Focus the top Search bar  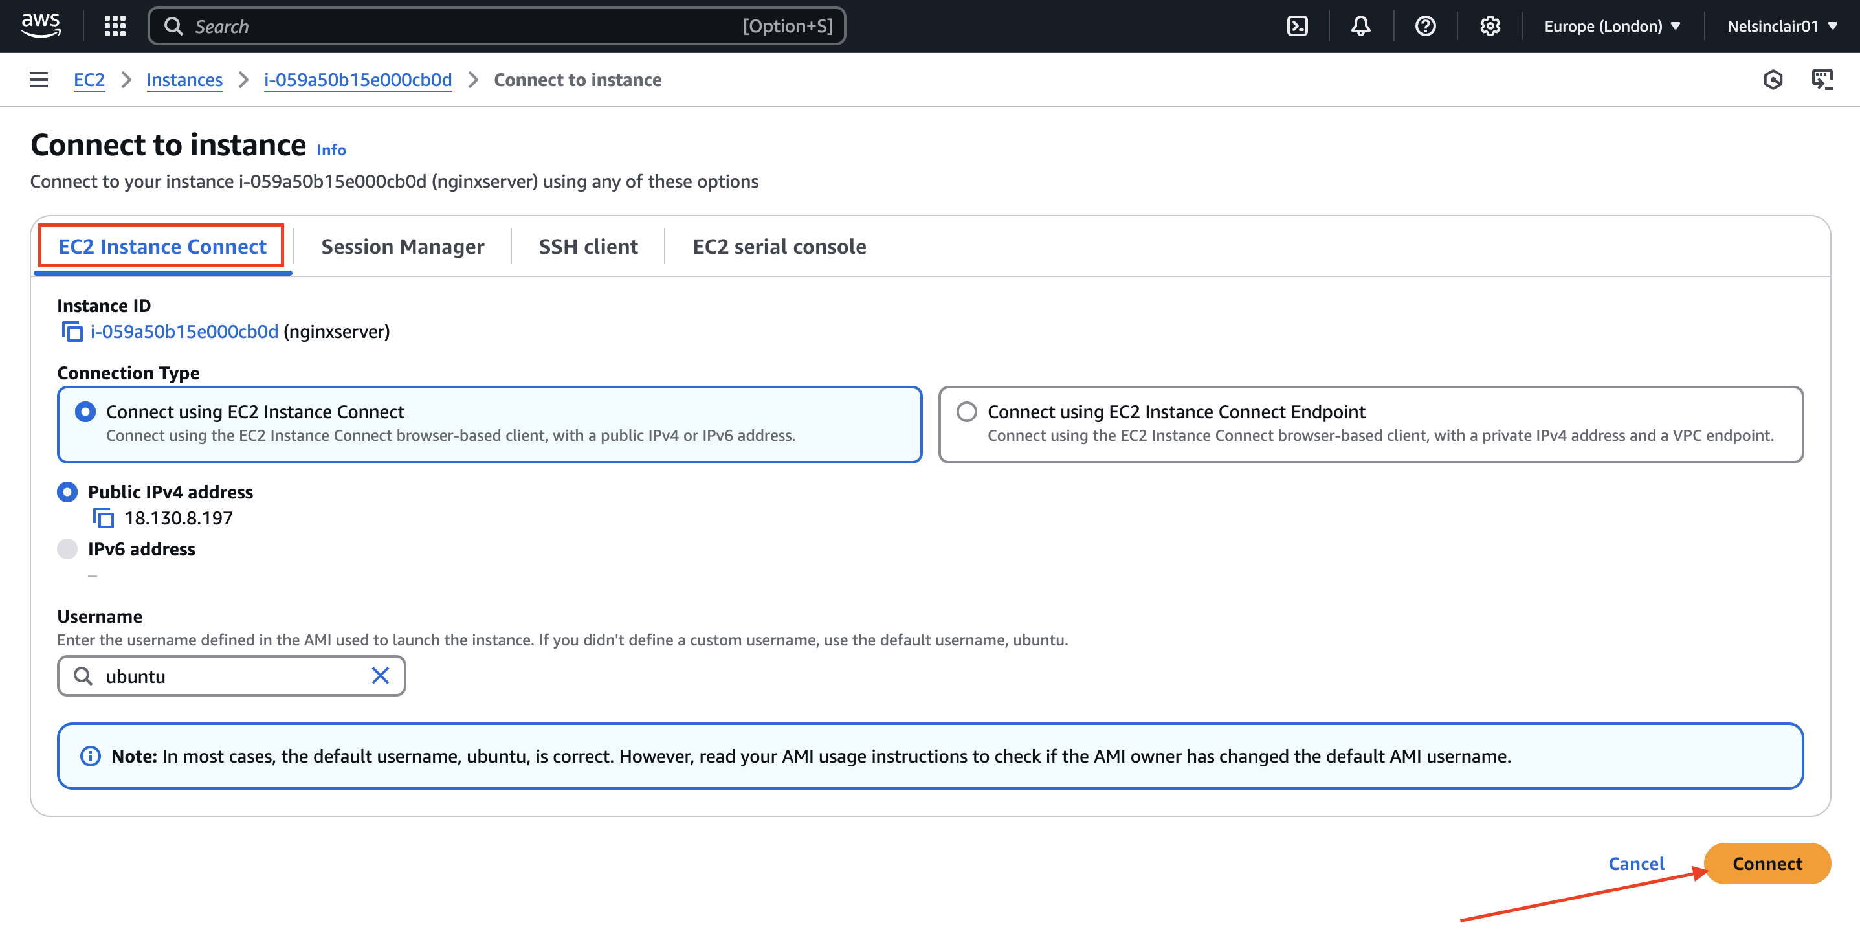pyautogui.click(x=497, y=26)
